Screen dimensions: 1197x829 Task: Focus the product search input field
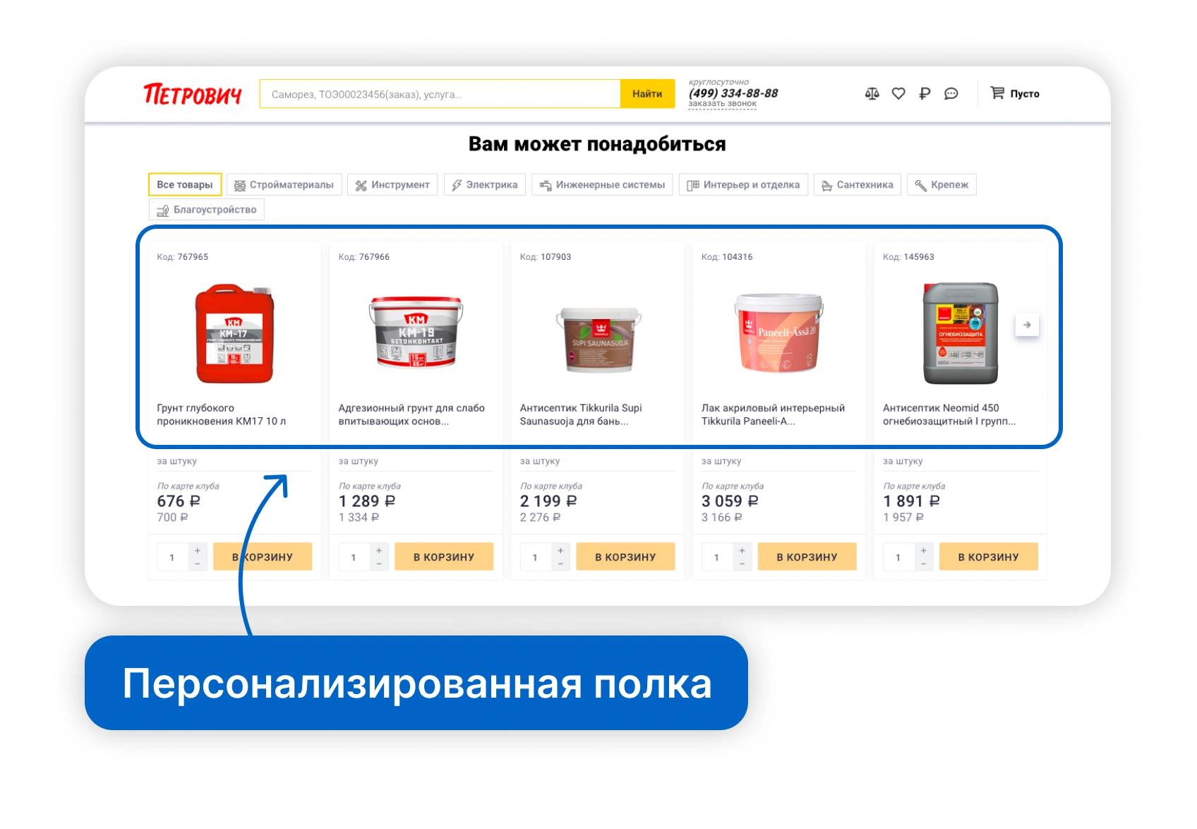(x=440, y=94)
